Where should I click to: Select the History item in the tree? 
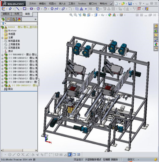[12, 31]
